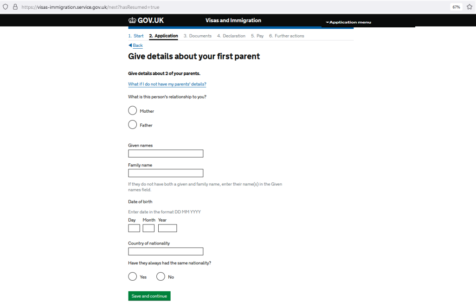Expand the Application menu dropdown

(x=348, y=22)
